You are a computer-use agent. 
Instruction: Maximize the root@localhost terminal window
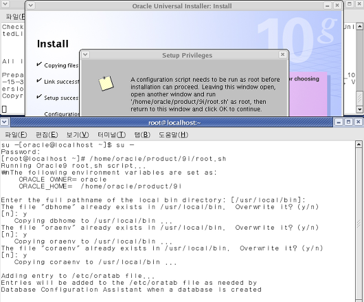[x=348, y=122]
